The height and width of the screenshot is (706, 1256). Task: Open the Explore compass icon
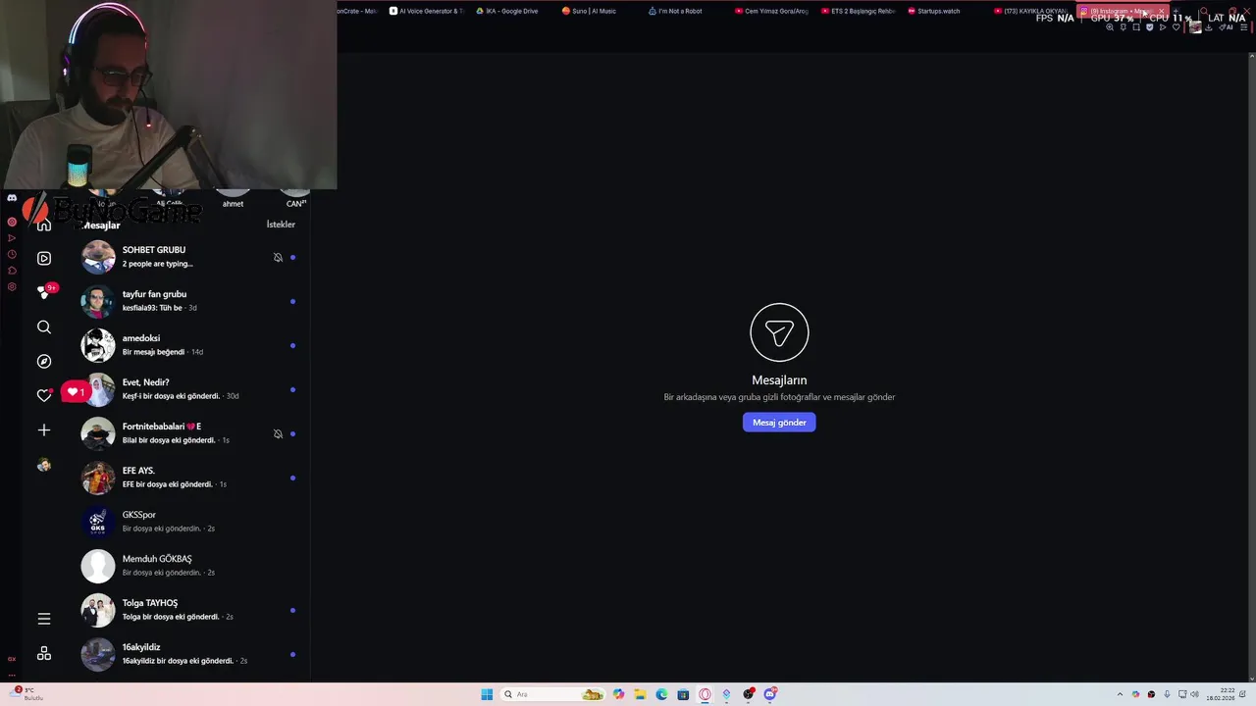click(44, 361)
